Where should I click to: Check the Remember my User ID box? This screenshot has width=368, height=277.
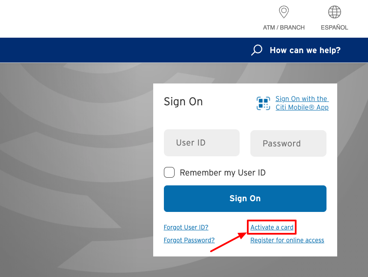pos(169,172)
